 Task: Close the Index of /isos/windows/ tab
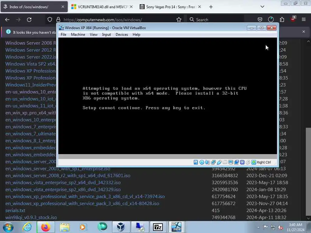63,7
